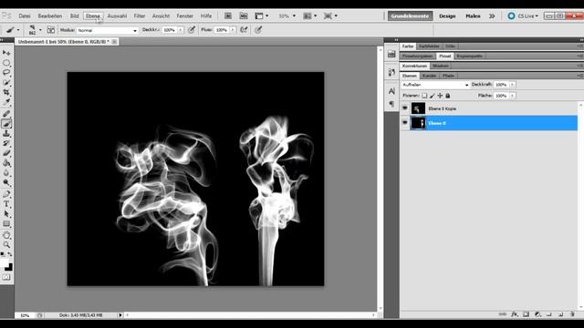This screenshot has height=328, width=584.
Task: Open the Hilfe menu
Action: (206, 16)
